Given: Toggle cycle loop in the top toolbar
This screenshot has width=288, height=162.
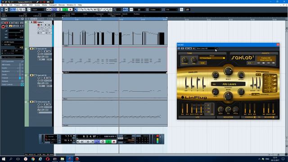Looking at the screenshot, I should pyautogui.click(x=54, y=9).
